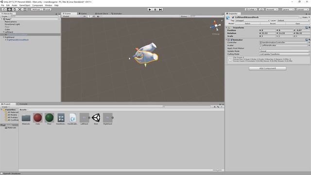
Task: Open the Tag dropdown
Action: (252, 20)
